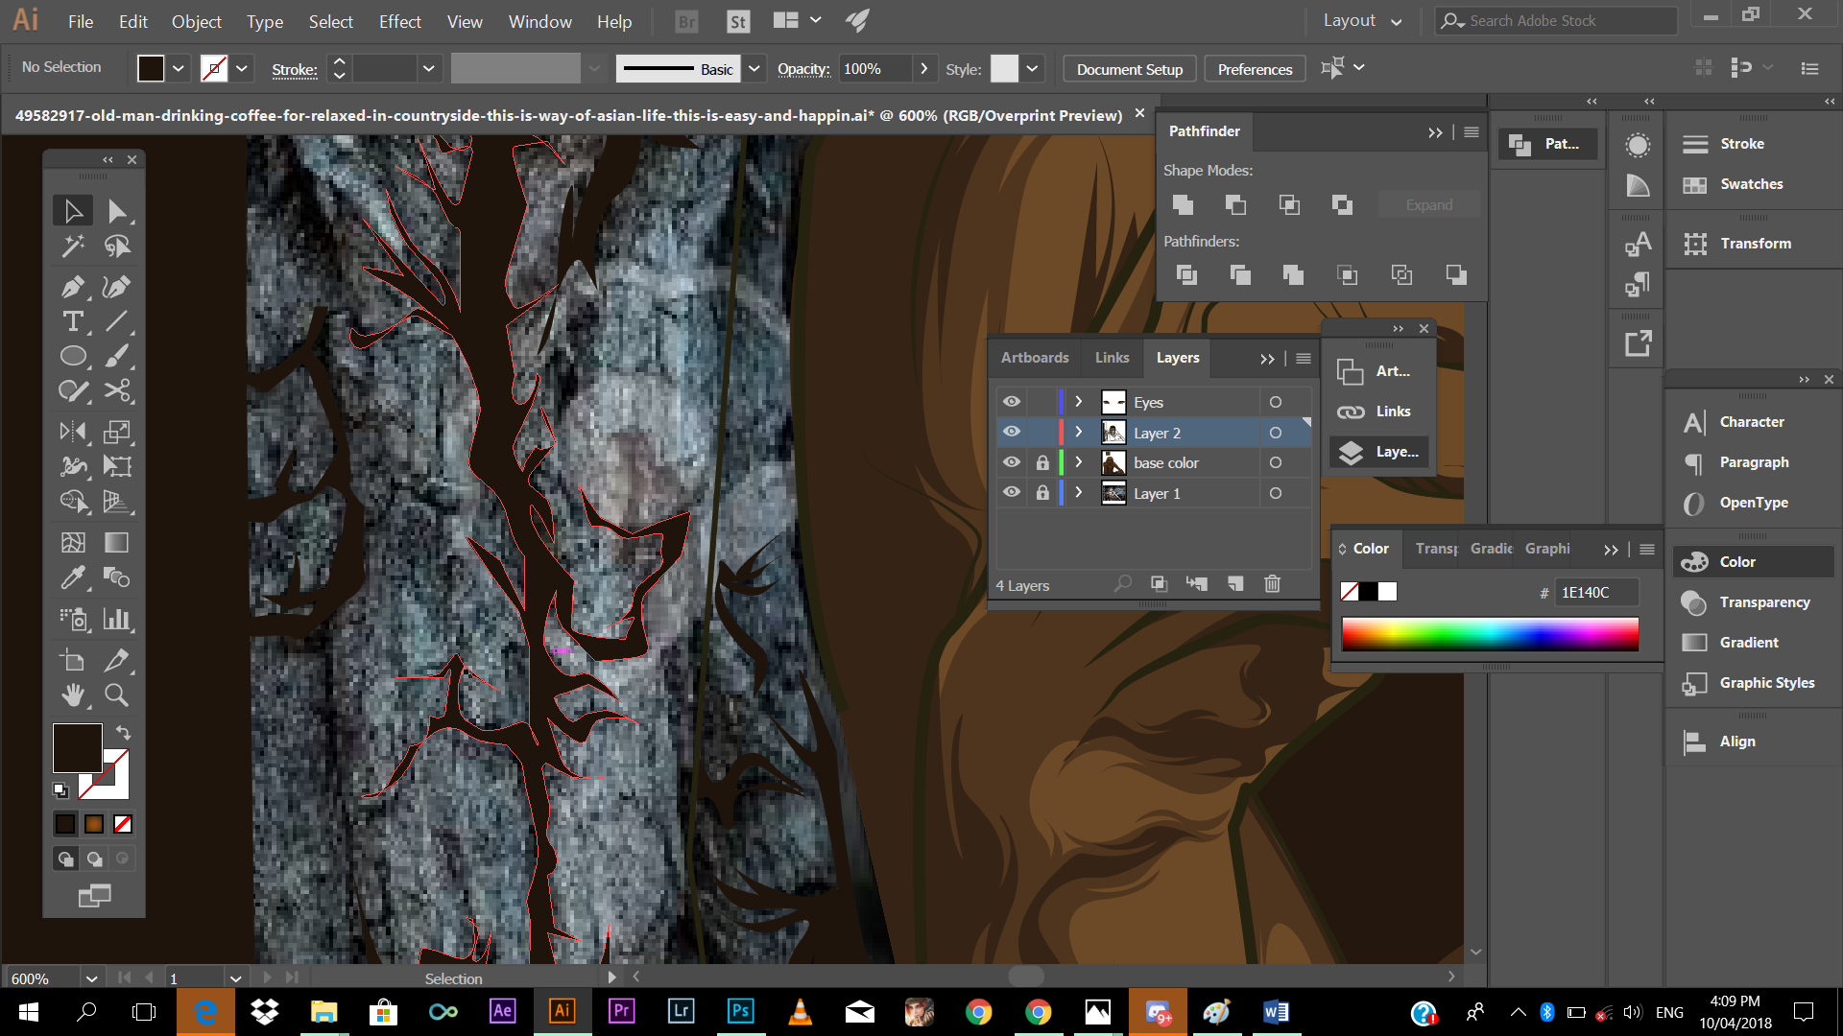Select the Scissors tool
This screenshot has height=1036, width=1843.
tap(117, 390)
